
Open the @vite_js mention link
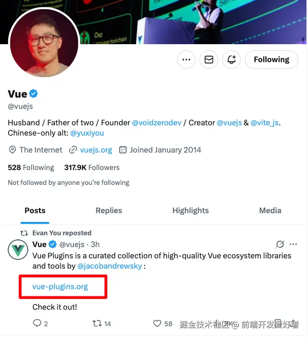point(265,123)
